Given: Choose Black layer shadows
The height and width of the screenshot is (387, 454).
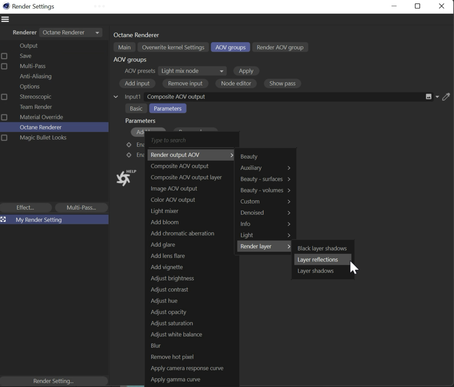Looking at the screenshot, I should 323,248.
